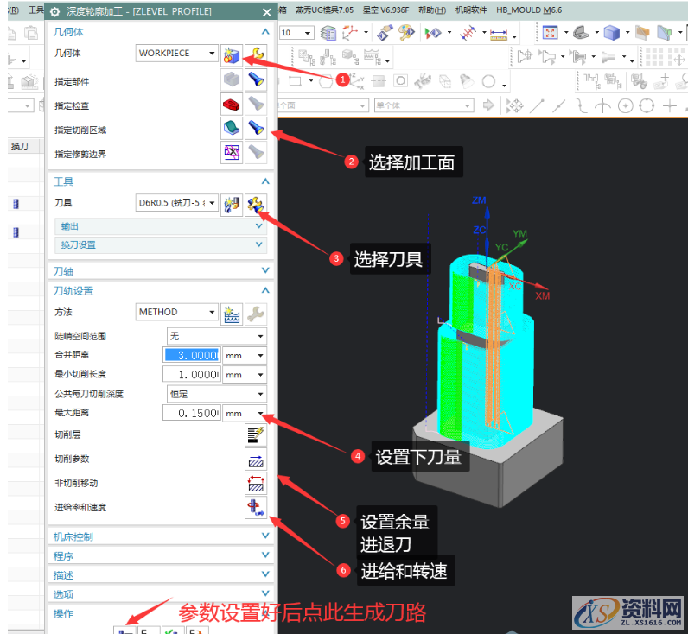Click the edit geometry wrench icon

tap(256, 55)
